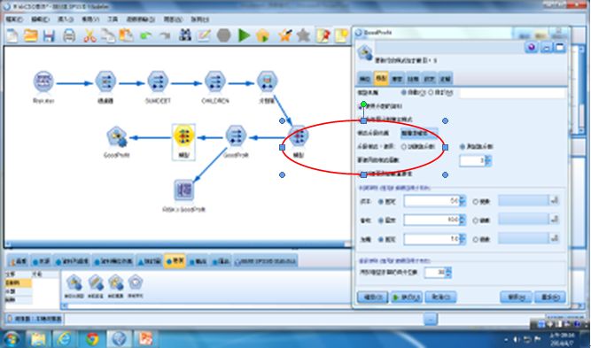
Task: Click the Save stream floppy disk icon
Action: 49,35
